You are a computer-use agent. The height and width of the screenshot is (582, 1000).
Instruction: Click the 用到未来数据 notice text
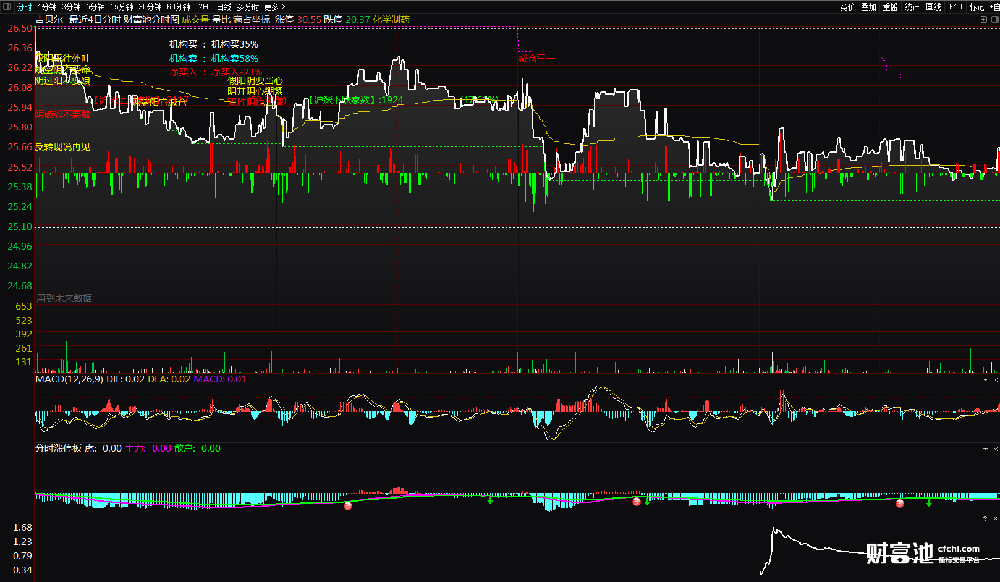pos(64,298)
